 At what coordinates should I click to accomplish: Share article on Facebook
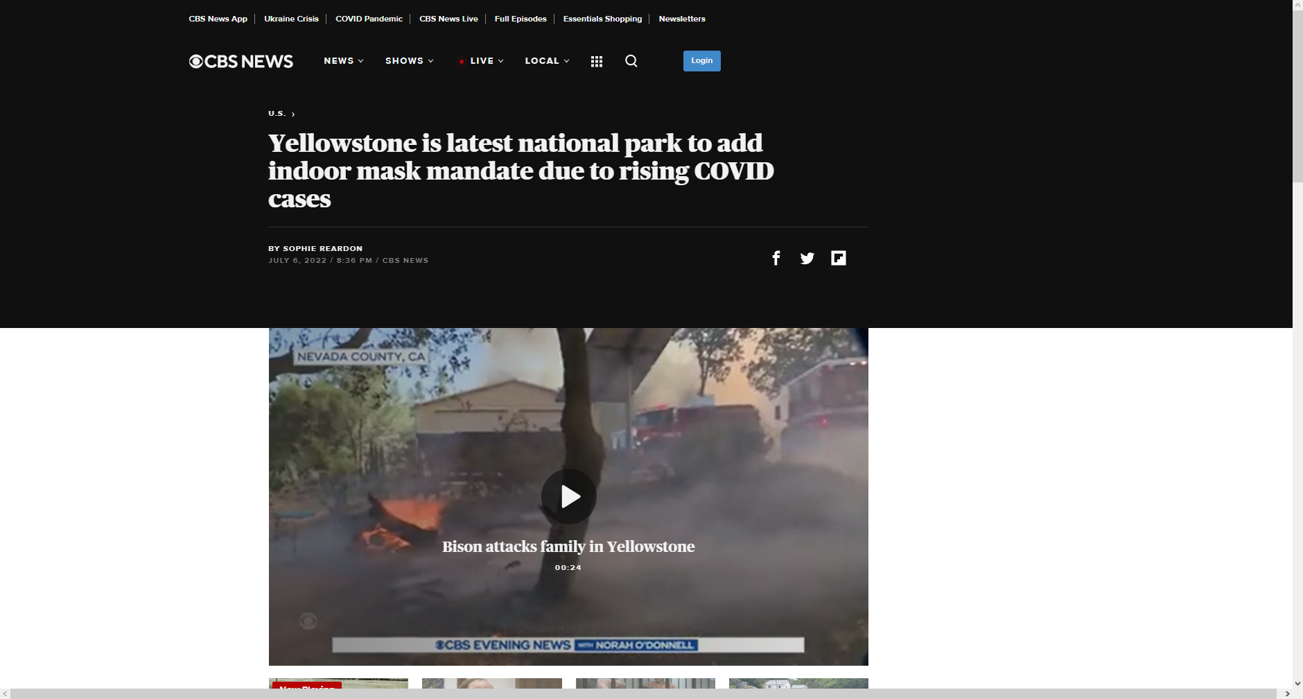tap(776, 259)
